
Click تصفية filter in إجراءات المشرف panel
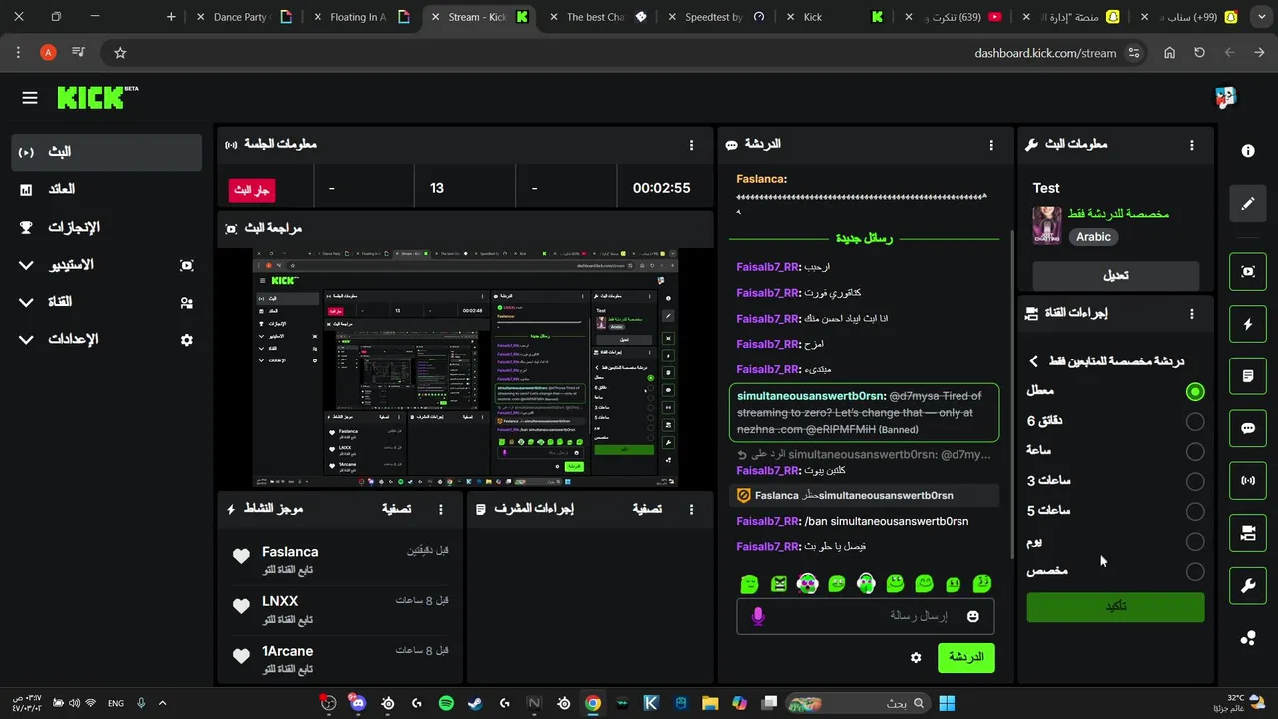click(x=647, y=509)
